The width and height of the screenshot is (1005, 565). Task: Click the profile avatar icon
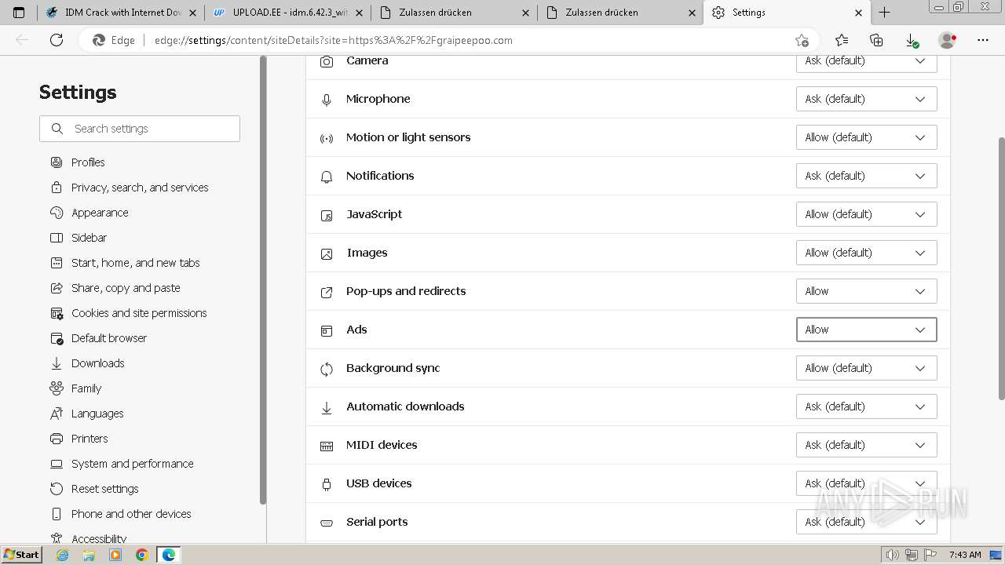tap(947, 40)
